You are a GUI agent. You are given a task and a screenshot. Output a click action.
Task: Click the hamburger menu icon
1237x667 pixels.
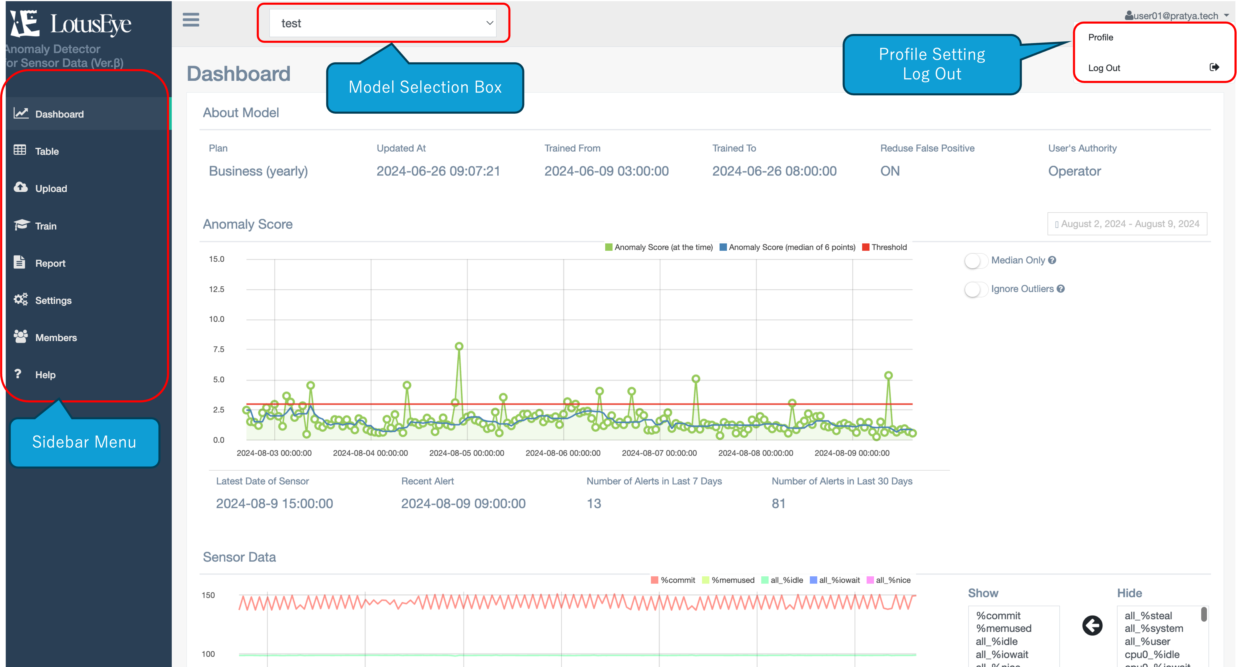(x=191, y=20)
